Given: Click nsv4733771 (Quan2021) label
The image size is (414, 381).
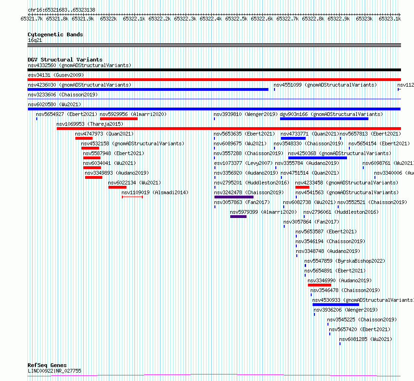Looking at the screenshot, I should point(310,134).
